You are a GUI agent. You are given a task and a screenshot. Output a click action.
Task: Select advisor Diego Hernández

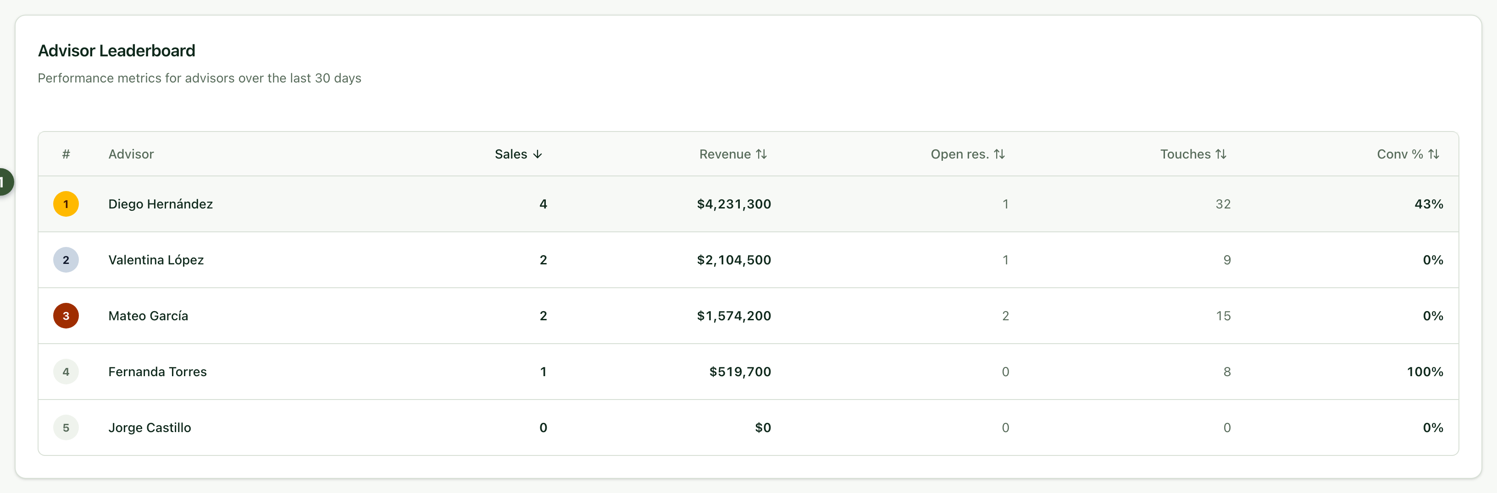tap(161, 204)
